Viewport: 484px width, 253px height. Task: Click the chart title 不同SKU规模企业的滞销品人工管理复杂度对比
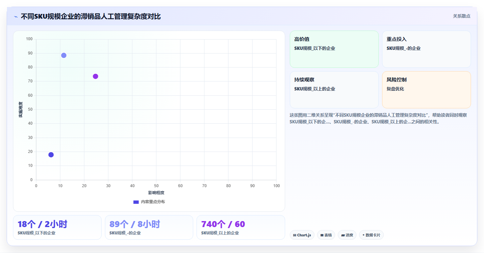[x=91, y=17]
